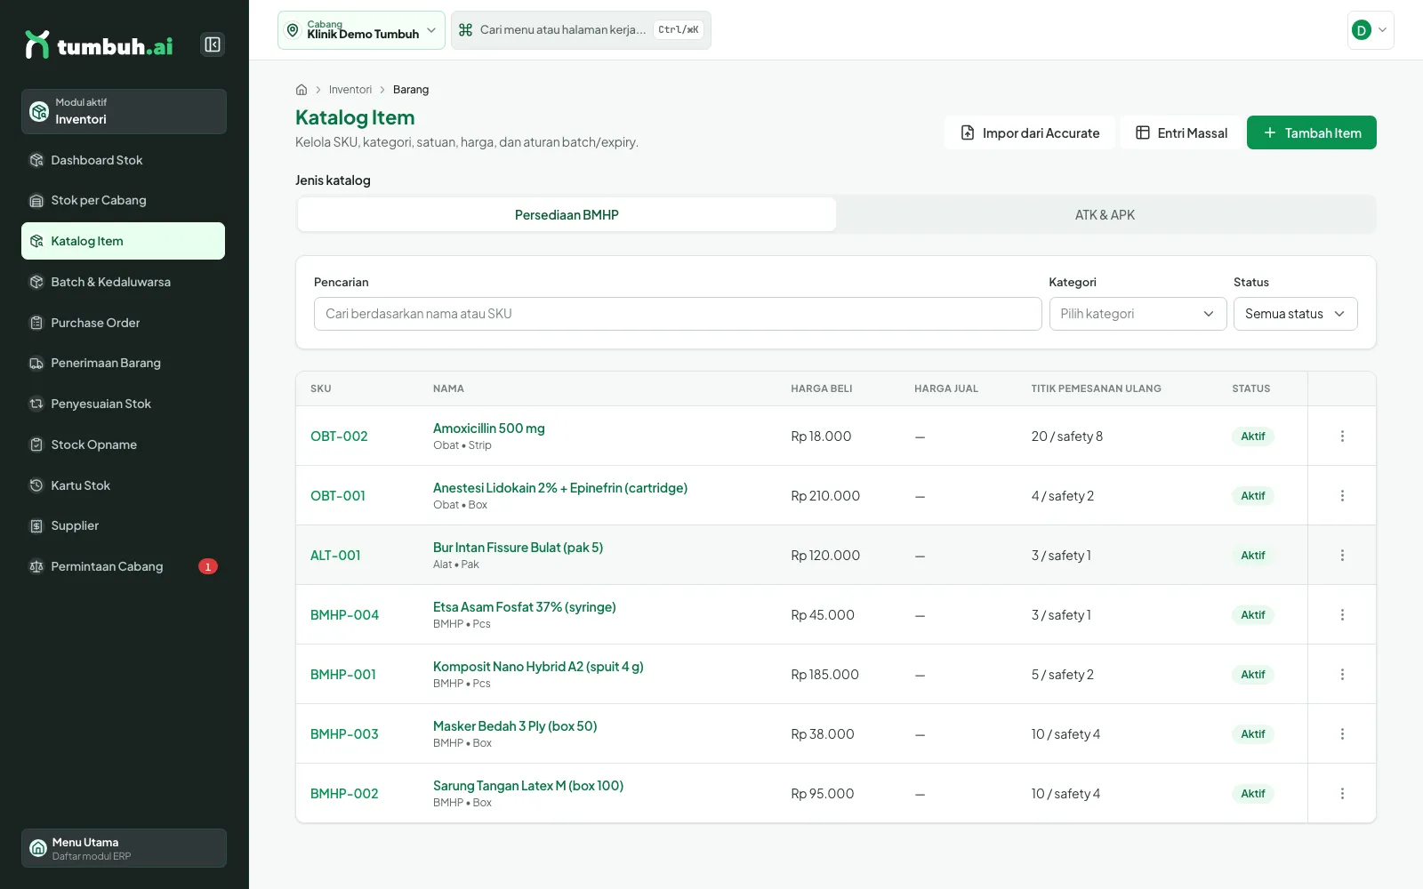Click the command search box in the header
Viewport: 1423px width, 889px height.
click(581, 30)
